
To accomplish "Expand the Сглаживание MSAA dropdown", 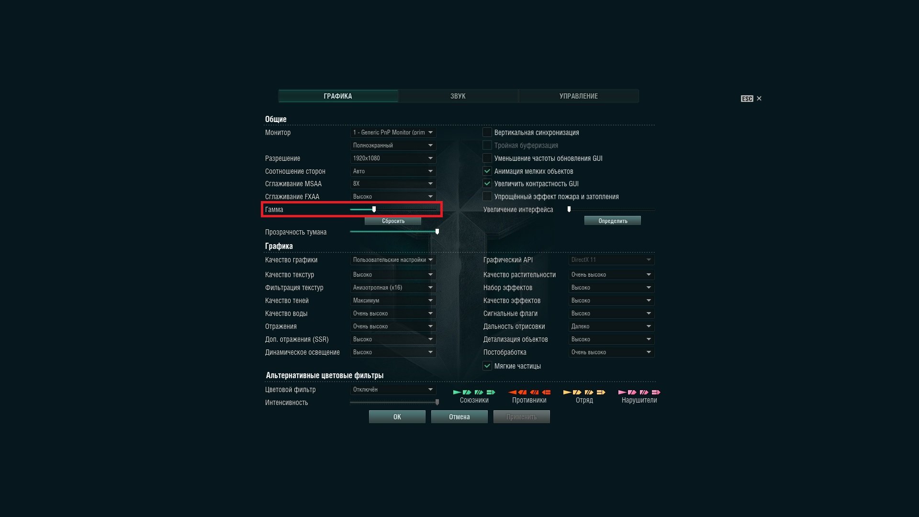I will pos(392,184).
